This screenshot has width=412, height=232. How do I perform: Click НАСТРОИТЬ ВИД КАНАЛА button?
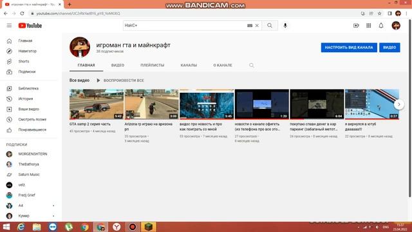pos(349,48)
